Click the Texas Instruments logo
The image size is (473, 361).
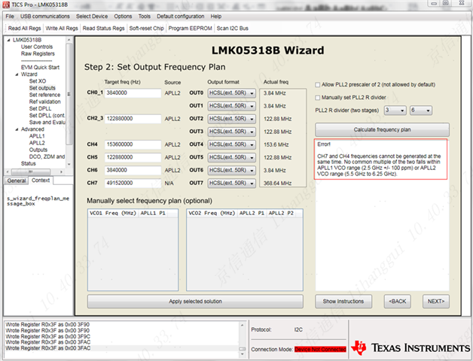coord(410,347)
